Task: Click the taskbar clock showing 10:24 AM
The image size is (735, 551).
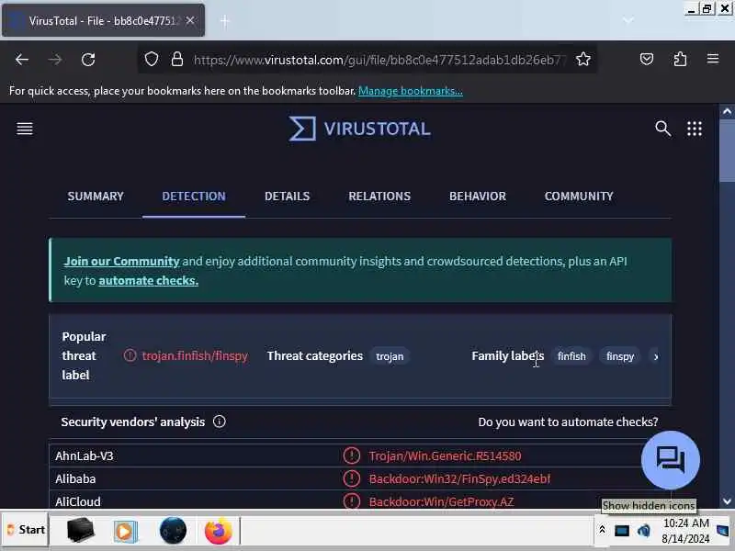Action: [685, 531]
